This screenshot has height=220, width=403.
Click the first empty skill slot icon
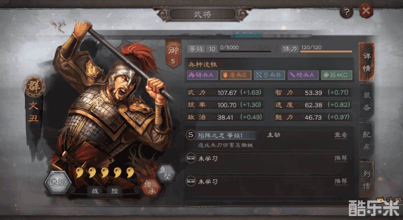point(190,158)
